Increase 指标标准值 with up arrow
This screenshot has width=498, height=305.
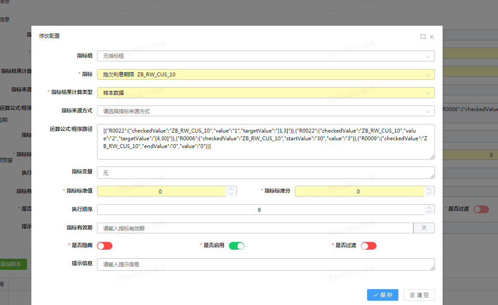(231, 188)
